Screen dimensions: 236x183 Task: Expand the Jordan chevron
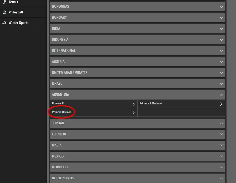pos(222,123)
